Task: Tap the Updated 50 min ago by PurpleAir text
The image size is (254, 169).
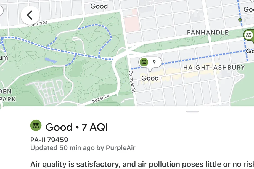Action: pos(83,148)
